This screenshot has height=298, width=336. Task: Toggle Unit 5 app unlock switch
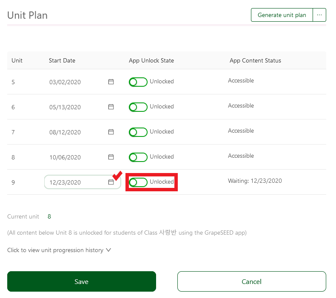(x=138, y=82)
